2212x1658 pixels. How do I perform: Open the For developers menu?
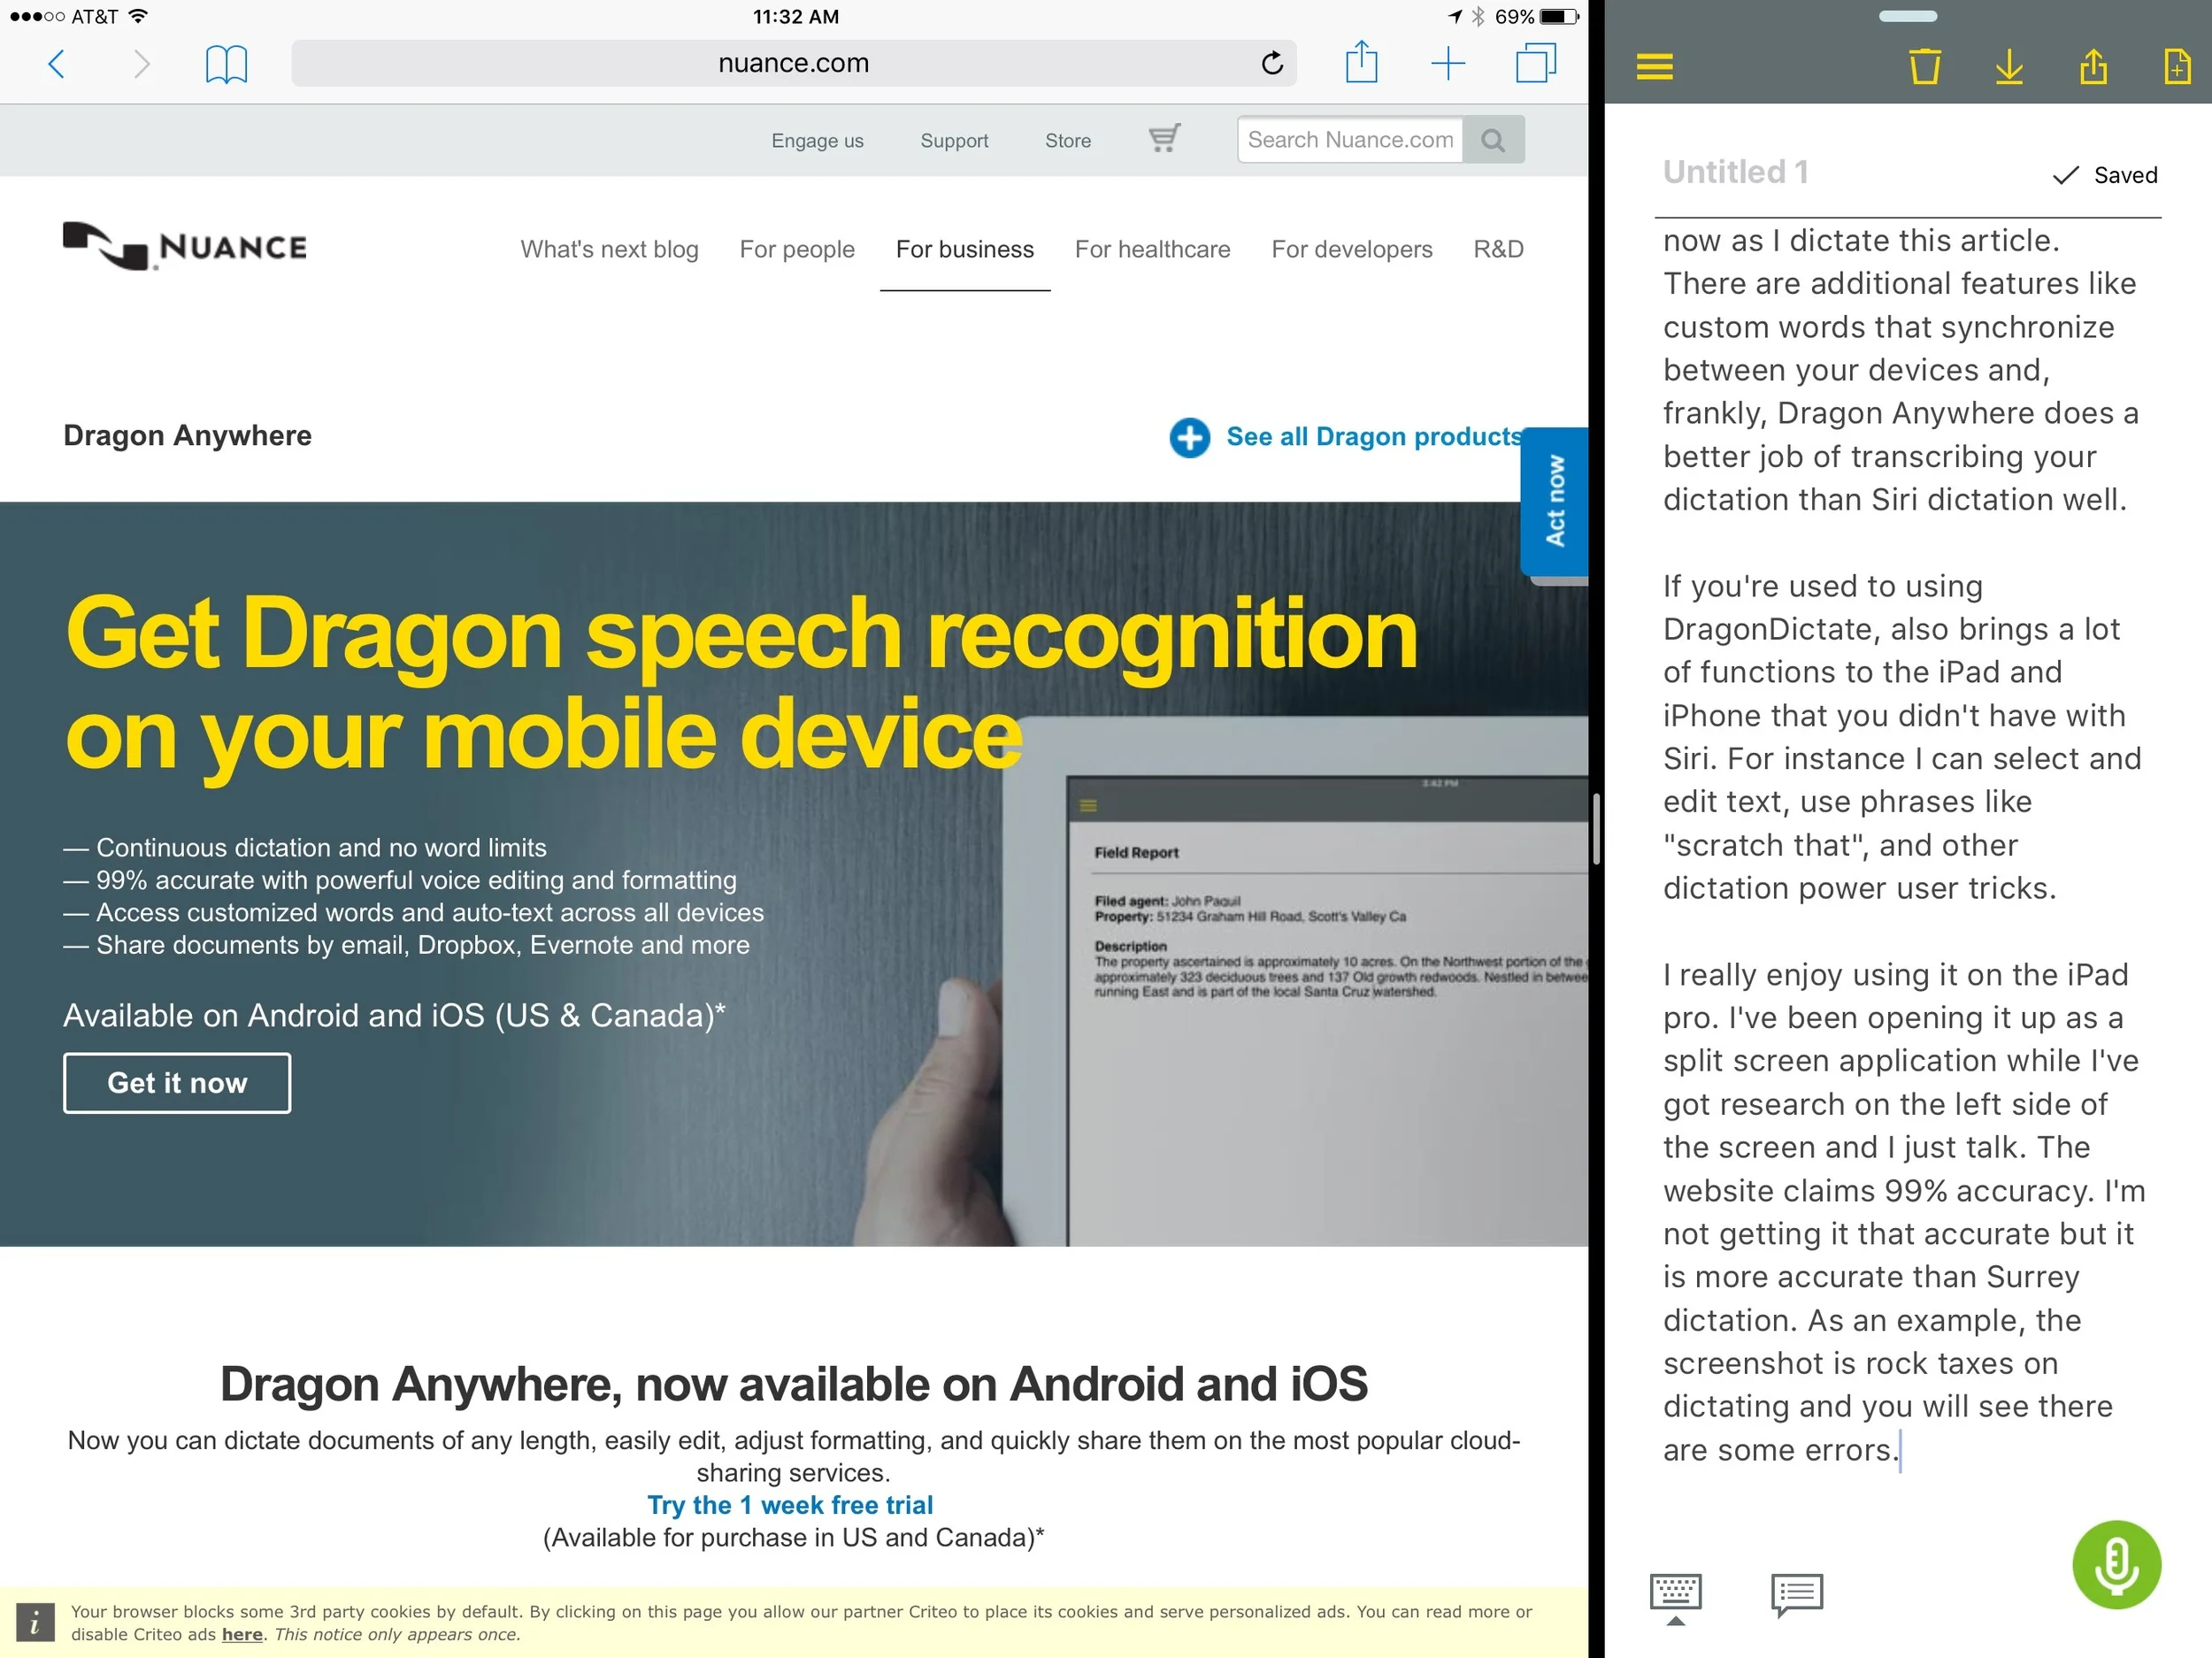1351,249
